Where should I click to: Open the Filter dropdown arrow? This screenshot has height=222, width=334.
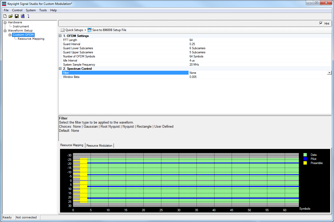329,73
